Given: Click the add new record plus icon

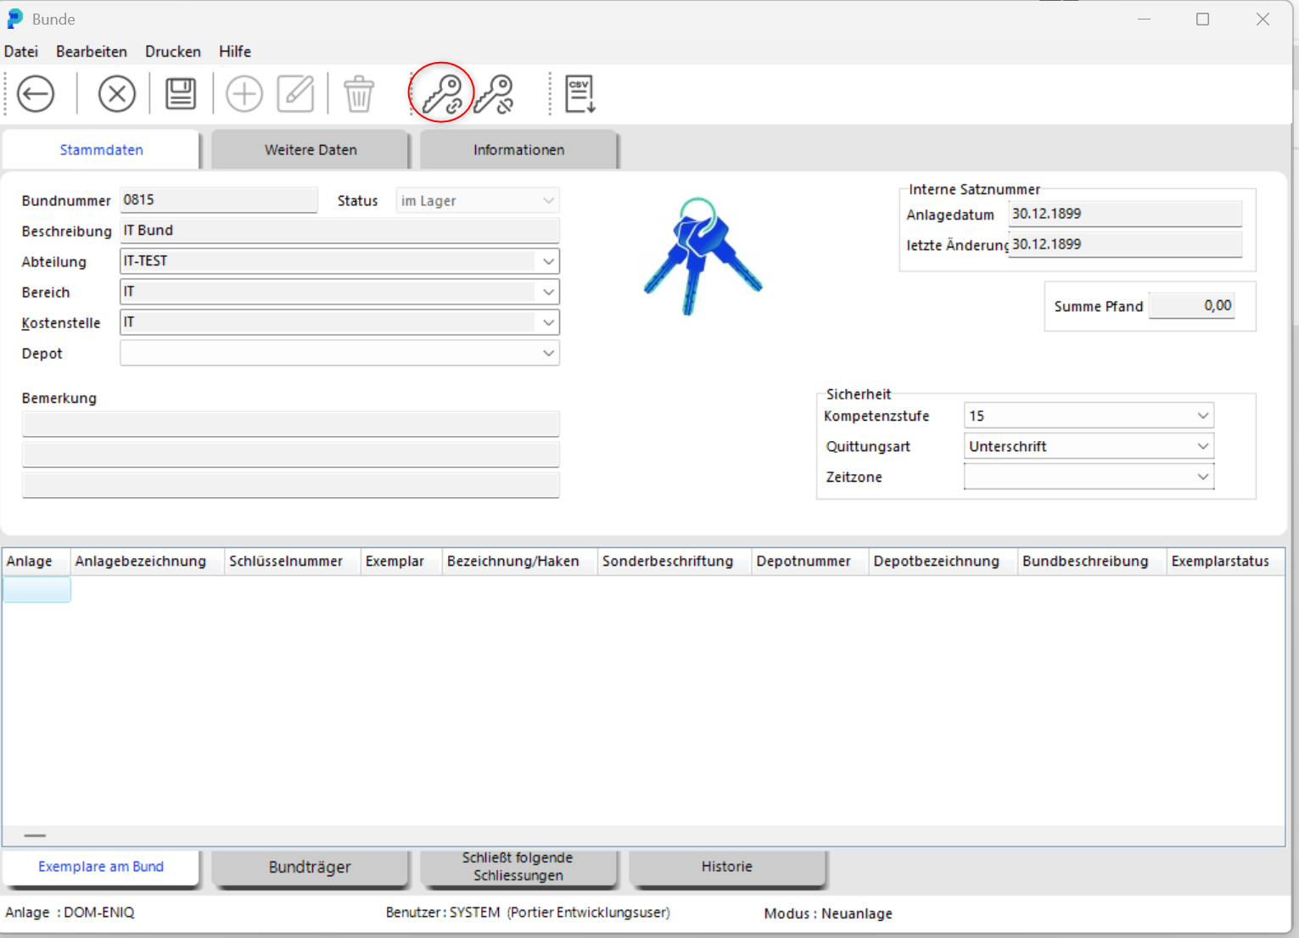Looking at the screenshot, I should coord(244,93).
